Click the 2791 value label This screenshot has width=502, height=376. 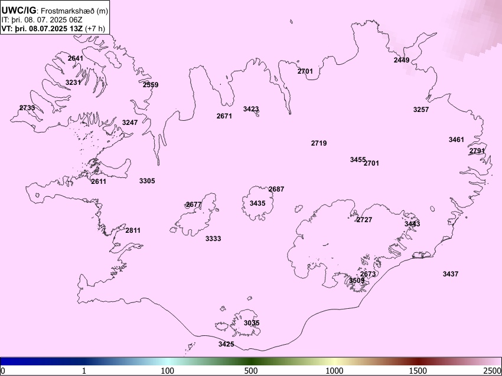point(477,151)
